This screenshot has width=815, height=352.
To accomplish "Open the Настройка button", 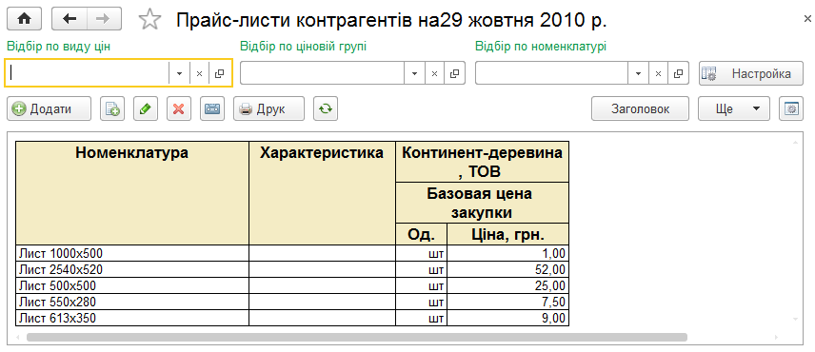I will tap(751, 73).
